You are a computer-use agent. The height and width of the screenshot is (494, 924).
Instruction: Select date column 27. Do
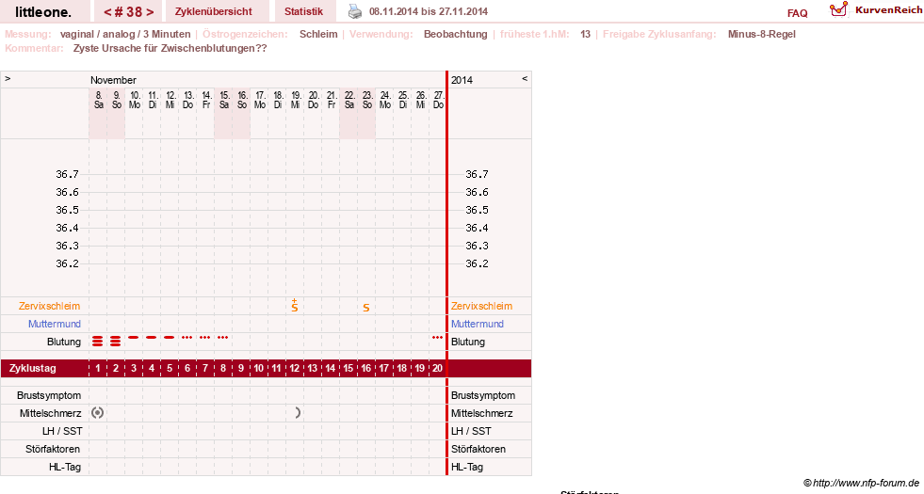pyautogui.click(x=438, y=100)
